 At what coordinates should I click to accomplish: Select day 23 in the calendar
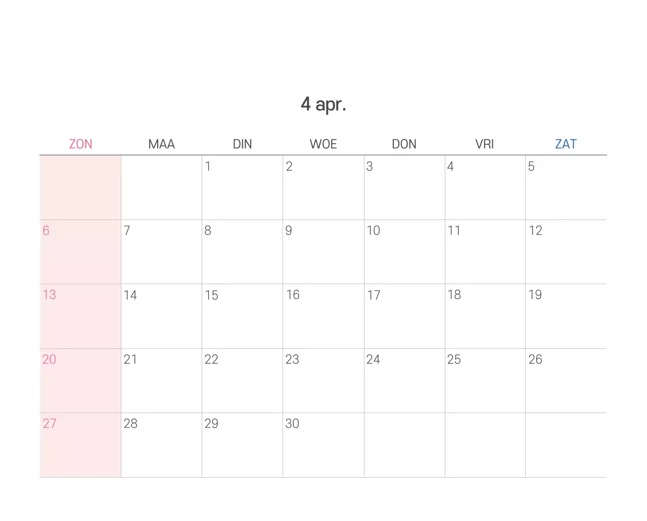tap(323, 380)
